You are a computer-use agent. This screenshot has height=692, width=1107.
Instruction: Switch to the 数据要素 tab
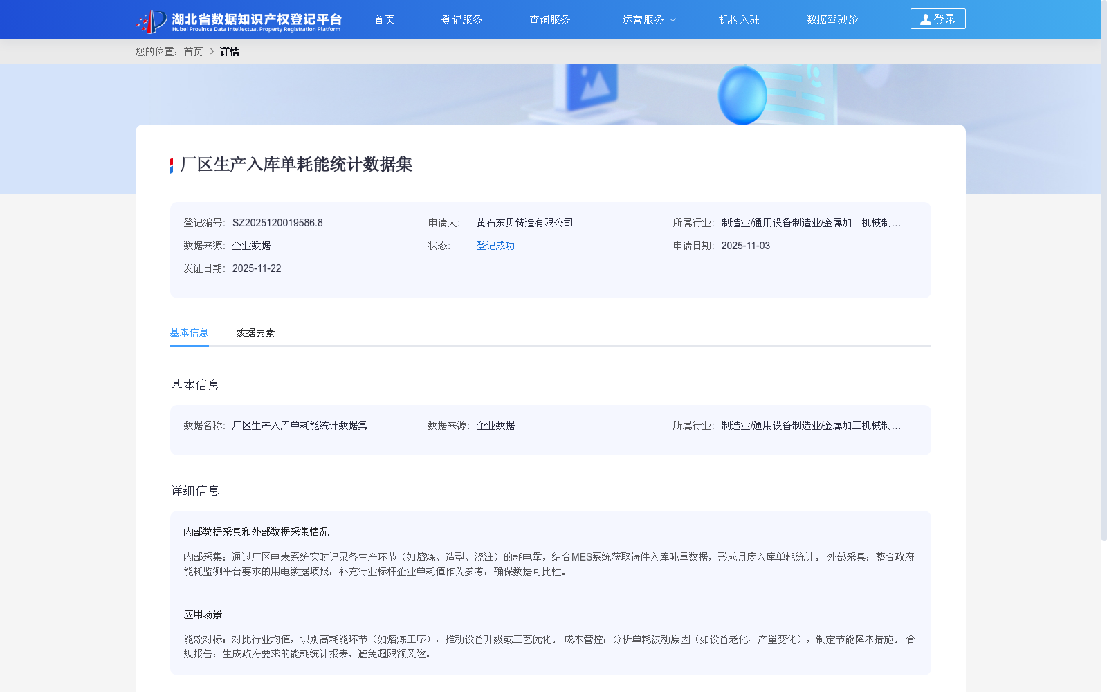[x=255, y=333]
